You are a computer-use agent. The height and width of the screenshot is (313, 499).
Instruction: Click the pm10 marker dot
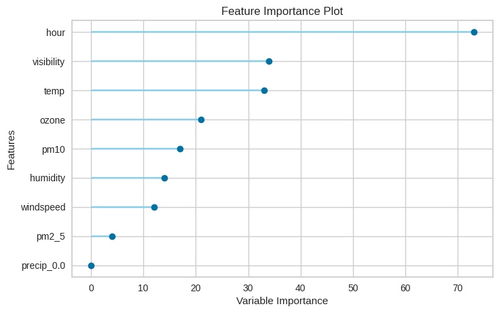click(x=180, y=149)
